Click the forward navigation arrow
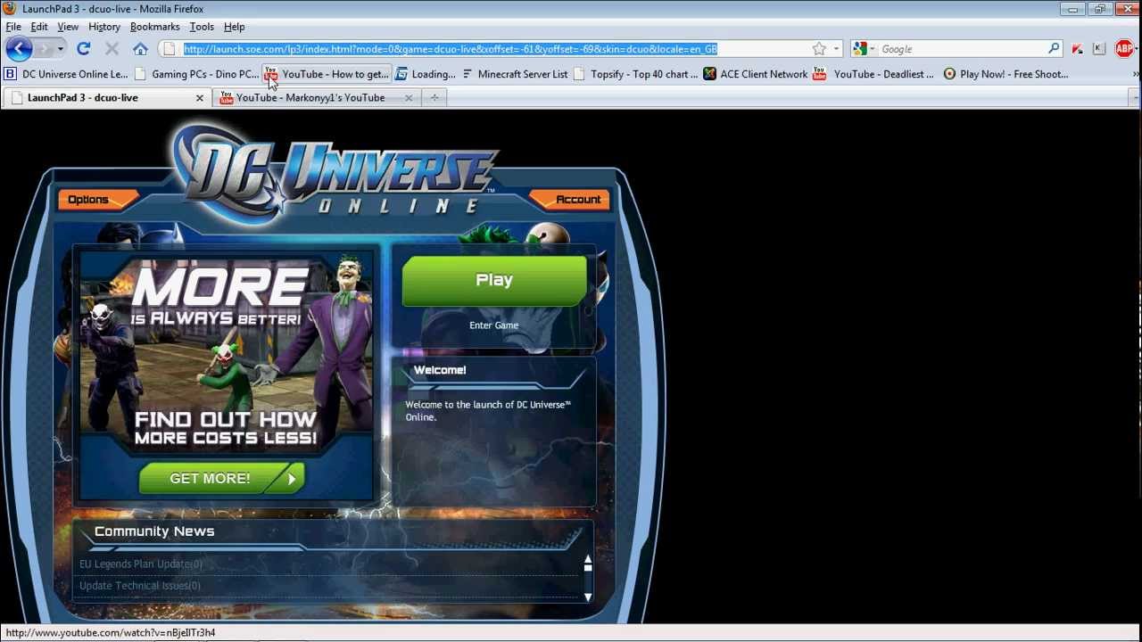This screenshot has width=1142, height=642. [x=43, y=49]
